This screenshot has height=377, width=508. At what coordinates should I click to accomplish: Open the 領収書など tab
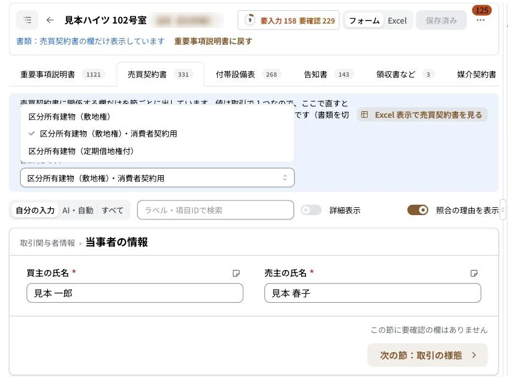[x=406, y=74]
